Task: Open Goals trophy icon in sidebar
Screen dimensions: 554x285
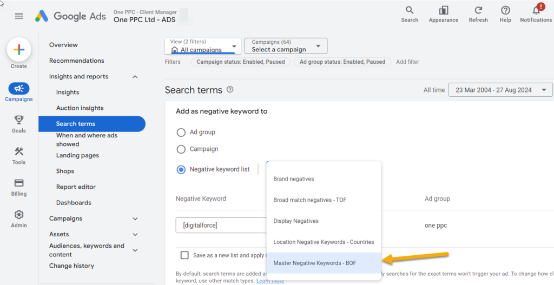Action: (19, 120)
